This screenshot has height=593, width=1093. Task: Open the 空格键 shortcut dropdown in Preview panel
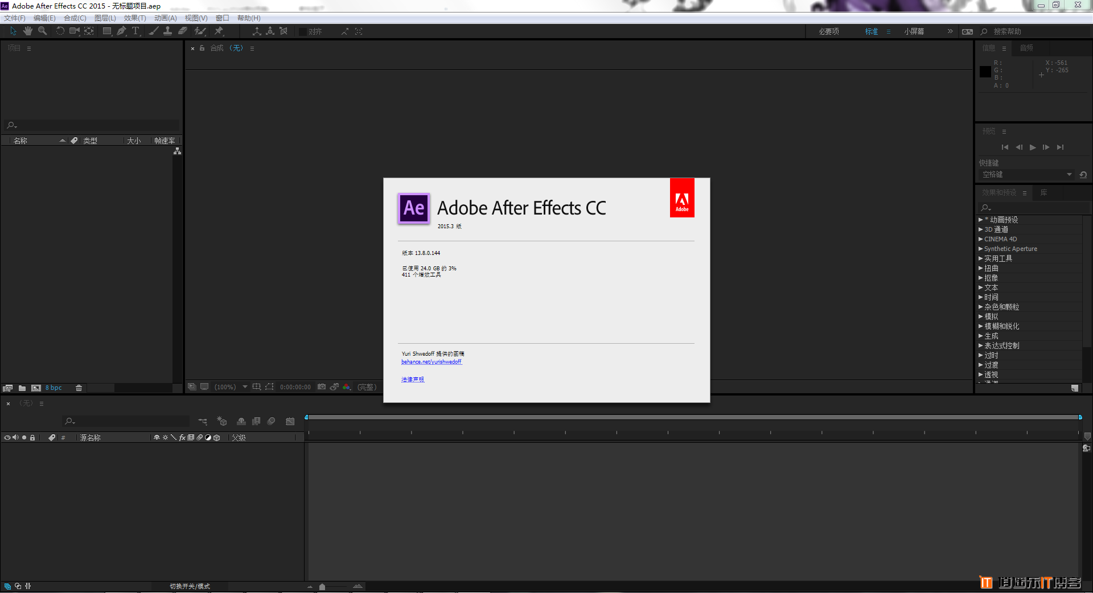tap(1026, 175)
